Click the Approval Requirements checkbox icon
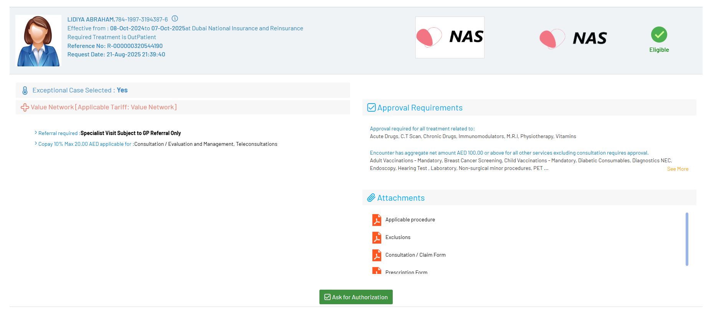The image size is (711, 310). pyautogui.click(x=371, y=107)
